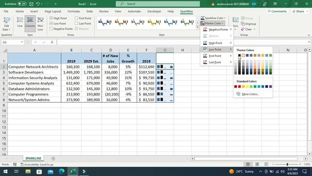The width and height of the screenshot is (312, 176).
Task: Expand the sparkline Style gallery more arrow
Action: point(197,27)
